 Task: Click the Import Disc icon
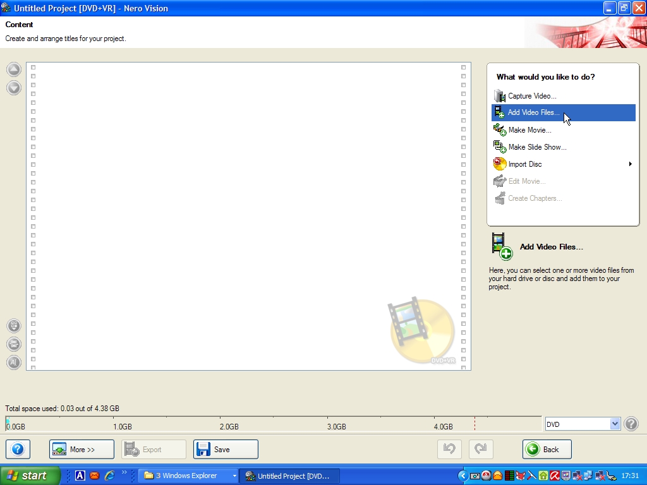pyautogui.click(x=500, y=164)
